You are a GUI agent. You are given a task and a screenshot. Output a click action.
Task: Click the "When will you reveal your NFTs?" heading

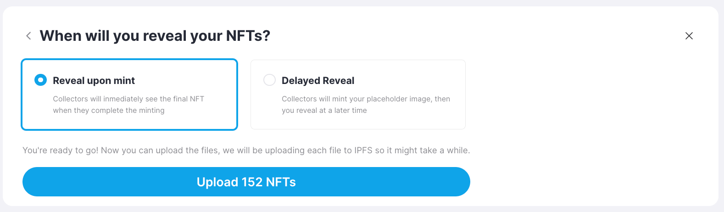pos(155,36)
